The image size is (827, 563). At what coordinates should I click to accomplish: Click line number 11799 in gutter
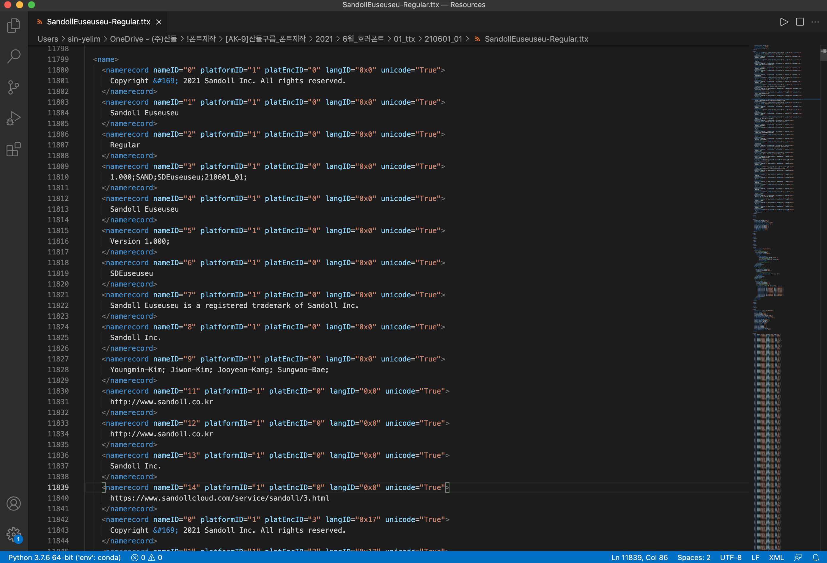58,59
